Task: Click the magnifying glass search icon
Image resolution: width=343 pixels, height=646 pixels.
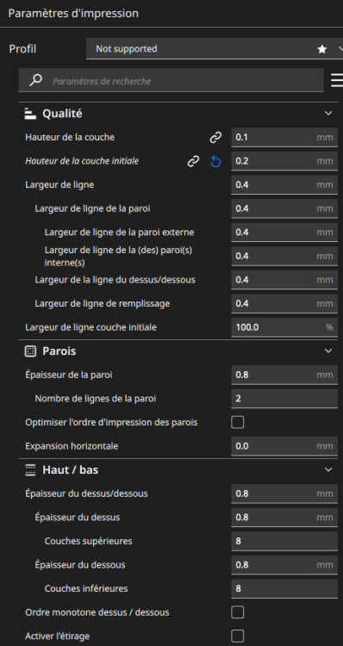Action: 36,80
